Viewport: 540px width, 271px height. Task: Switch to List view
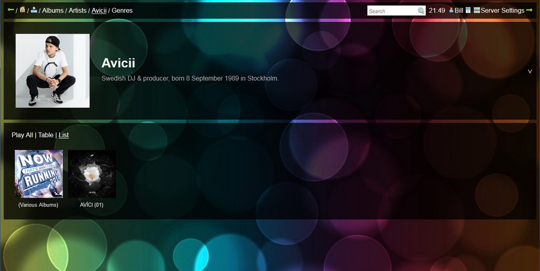64,135
